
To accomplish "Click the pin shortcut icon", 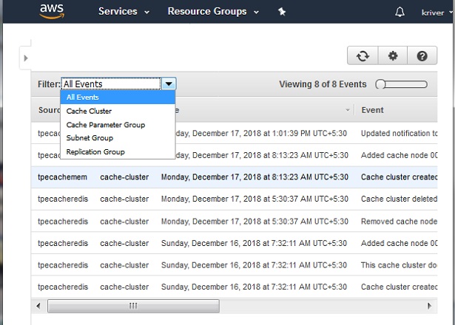I will coord(281,12).
